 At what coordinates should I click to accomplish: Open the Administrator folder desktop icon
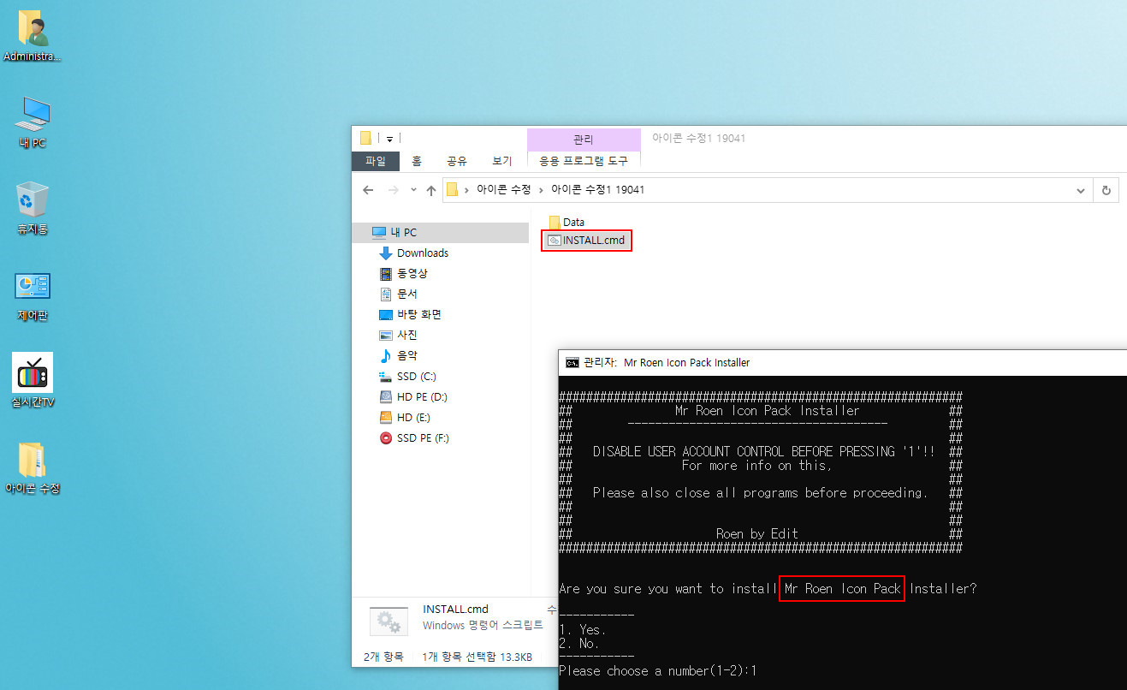tap(33, 36)
